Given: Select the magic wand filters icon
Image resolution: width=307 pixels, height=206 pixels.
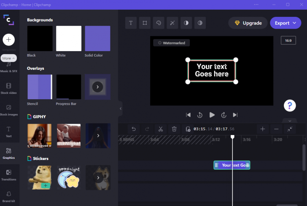Looking at the screenshot, I should (x=172, y=23).
